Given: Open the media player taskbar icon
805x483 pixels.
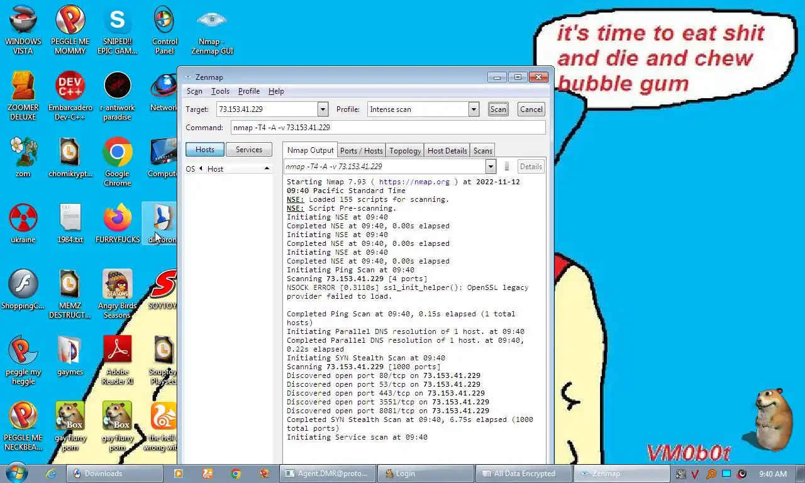Looking at the screenshot, I should click(x=178, y=474).
